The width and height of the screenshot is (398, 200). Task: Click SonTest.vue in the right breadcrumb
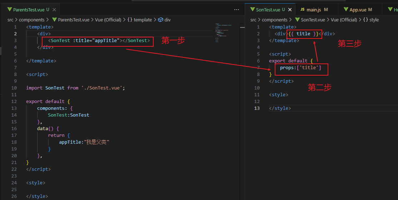point(313,20)
